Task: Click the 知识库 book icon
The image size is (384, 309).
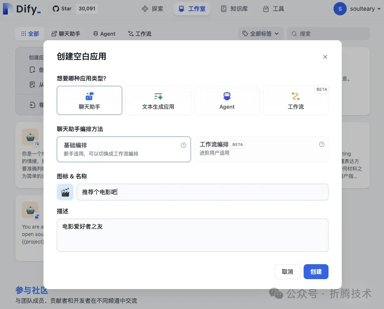Action: pyautogui.click(x=224, y=9)
